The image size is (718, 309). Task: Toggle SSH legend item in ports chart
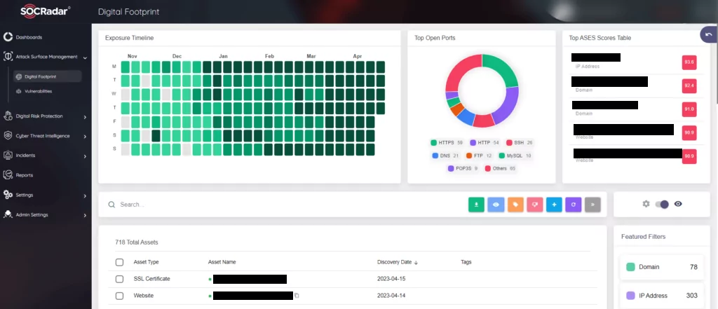(x=520, y=143)
